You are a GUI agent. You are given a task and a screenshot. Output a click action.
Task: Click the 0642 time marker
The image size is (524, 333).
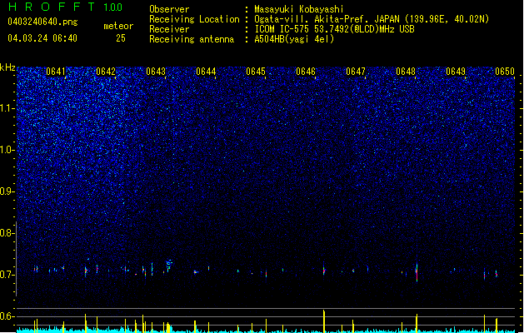(x=106, y=72)
